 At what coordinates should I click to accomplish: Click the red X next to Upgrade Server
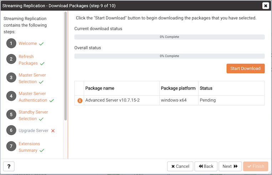pyautogui.click(x=53, y=131)
